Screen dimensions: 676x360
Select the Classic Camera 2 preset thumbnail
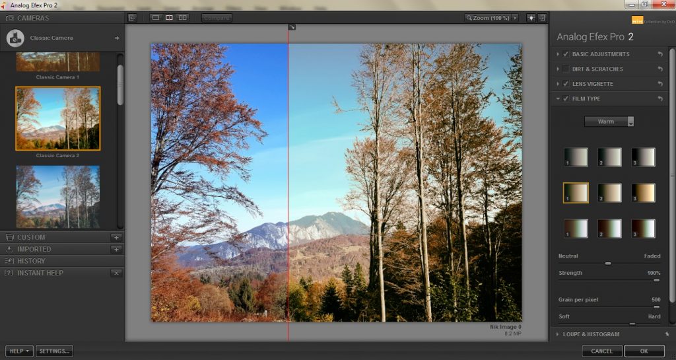[58, 118]
